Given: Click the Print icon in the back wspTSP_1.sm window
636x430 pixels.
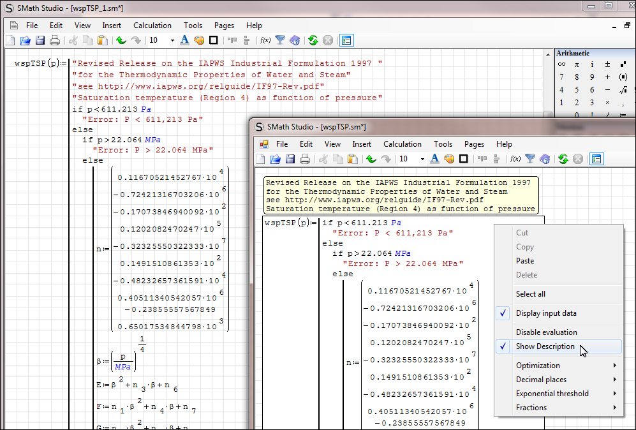Looking at the screenshot, I should point(55,40).
